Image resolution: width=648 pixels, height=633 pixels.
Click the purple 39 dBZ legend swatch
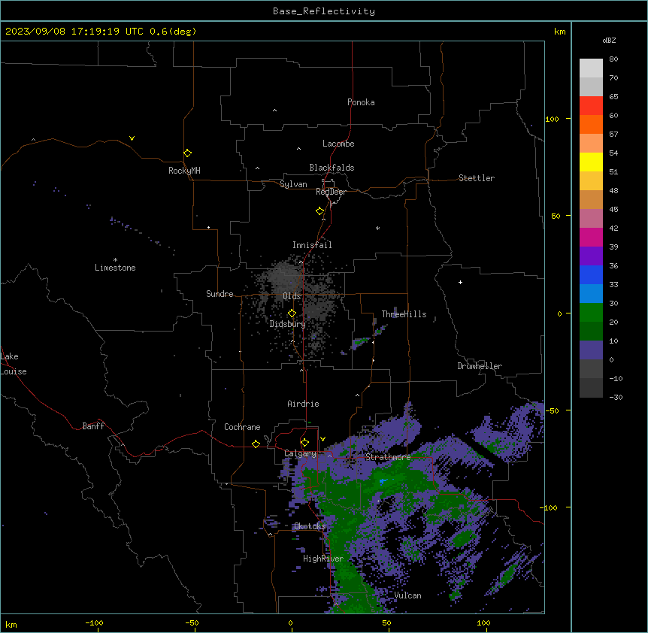(591, 256)
